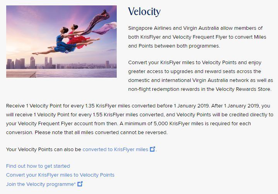Viewport: 278px width, 194px height.
Task: Click external-link icon beside "Join the Velocity programme"
Action: coord(80,184)
